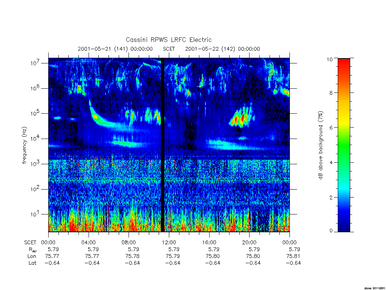Click the "frequency (Hz)" axis label

pos(25,145)
